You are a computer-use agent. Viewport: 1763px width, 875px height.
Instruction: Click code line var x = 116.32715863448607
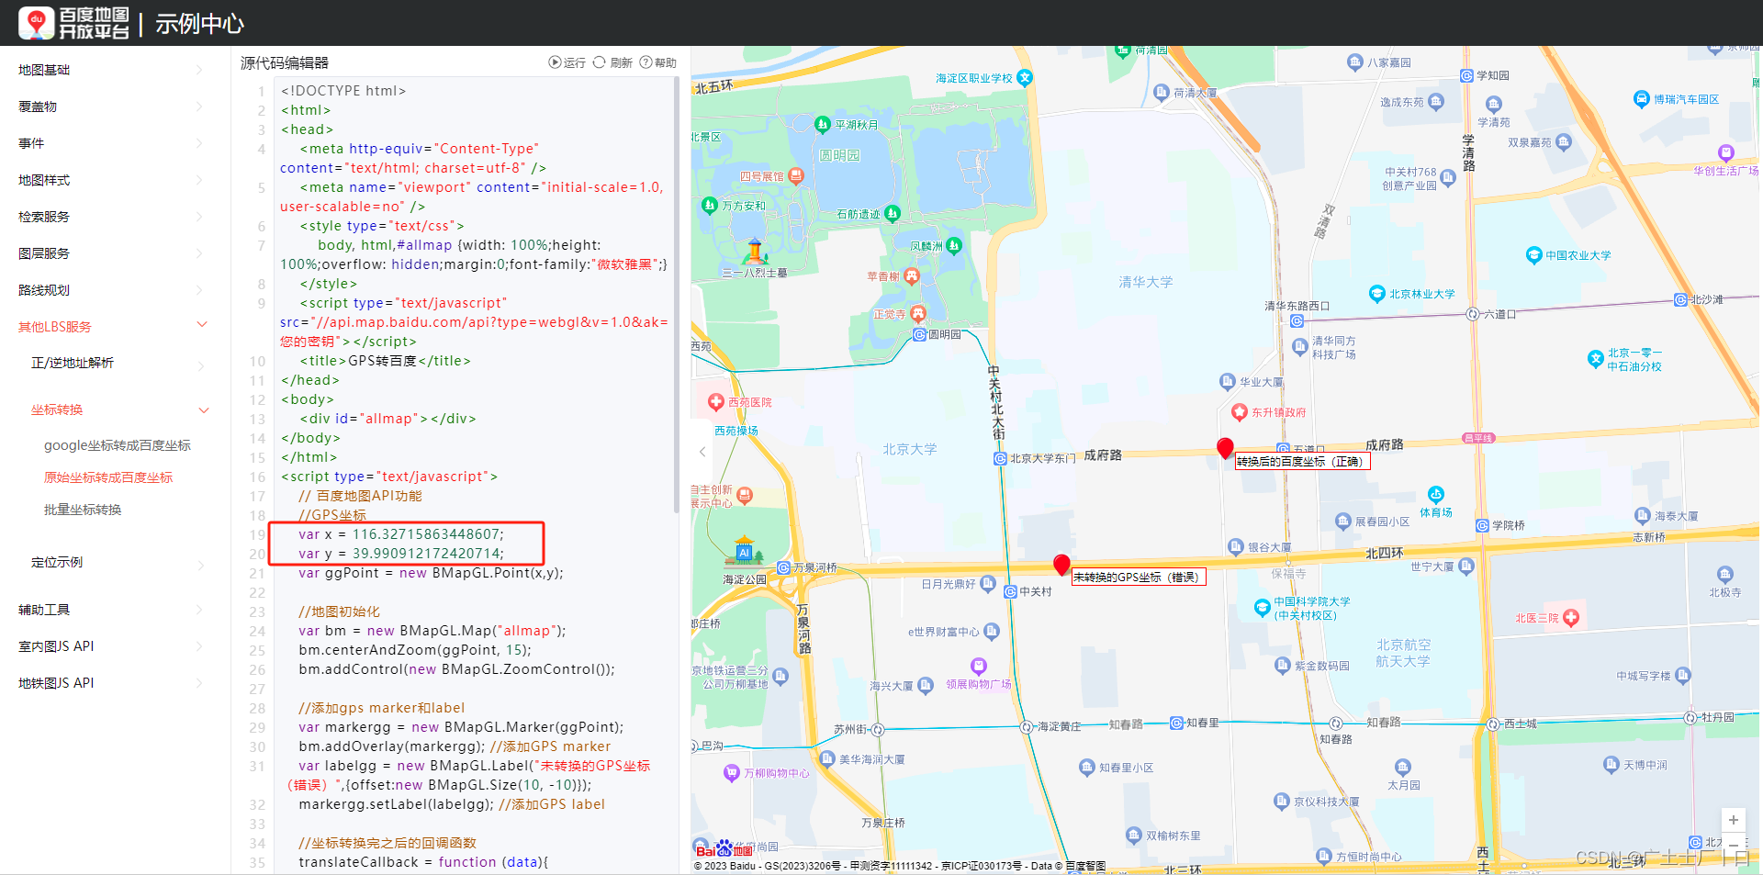pyautogui.click(x=400, y=534)
